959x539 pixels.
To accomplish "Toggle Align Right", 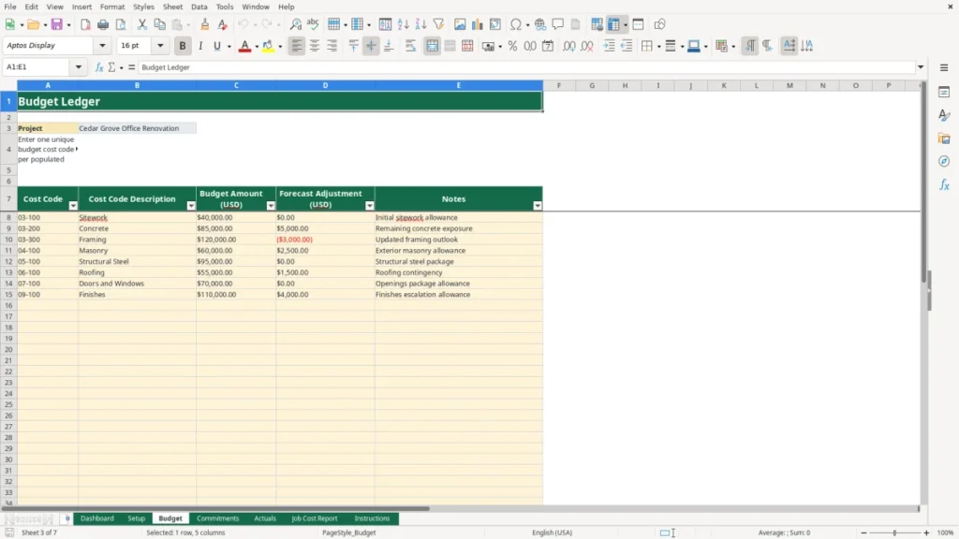I will point(332,46).
